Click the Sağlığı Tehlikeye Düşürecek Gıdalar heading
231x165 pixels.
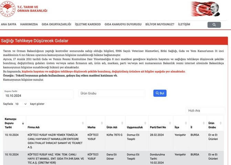[35, 41]
